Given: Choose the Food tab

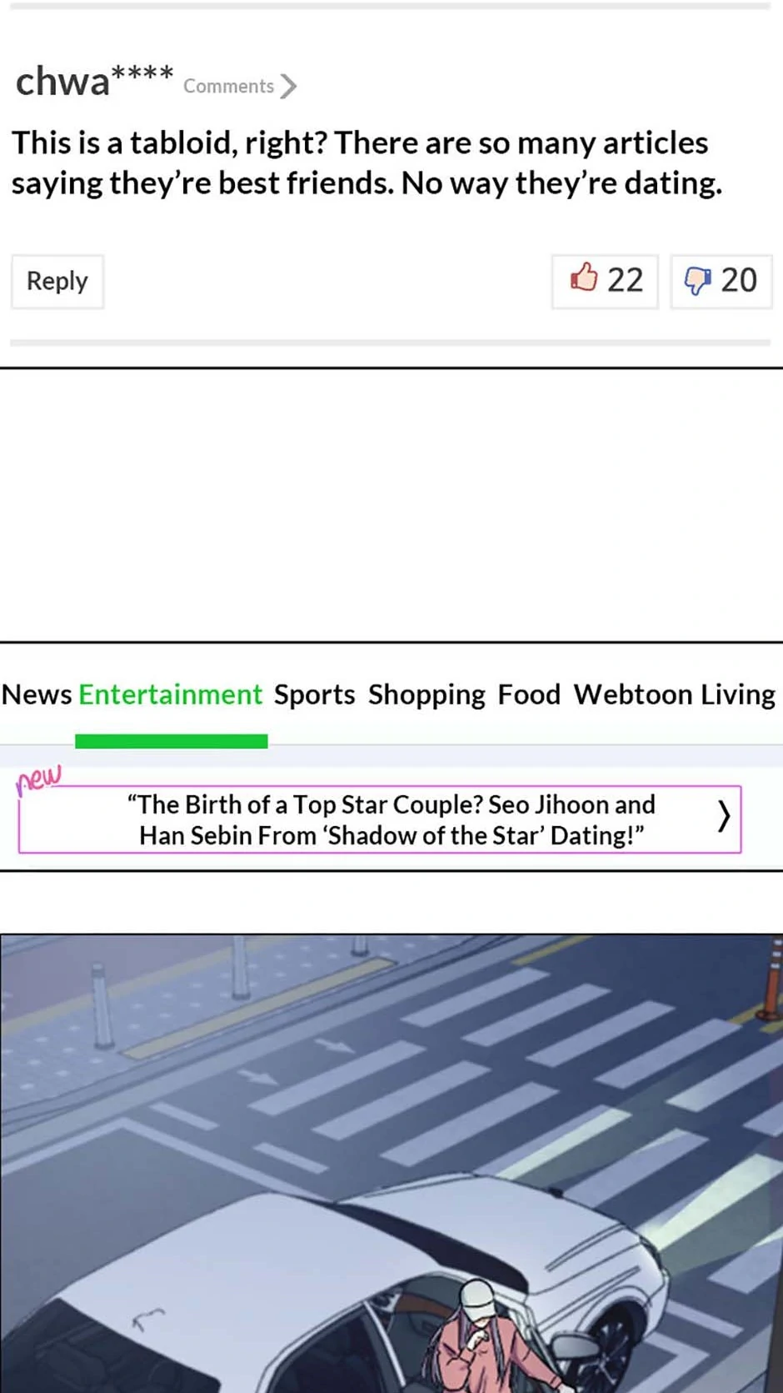Looking at the screenshot, I should [x=529, y=694].
